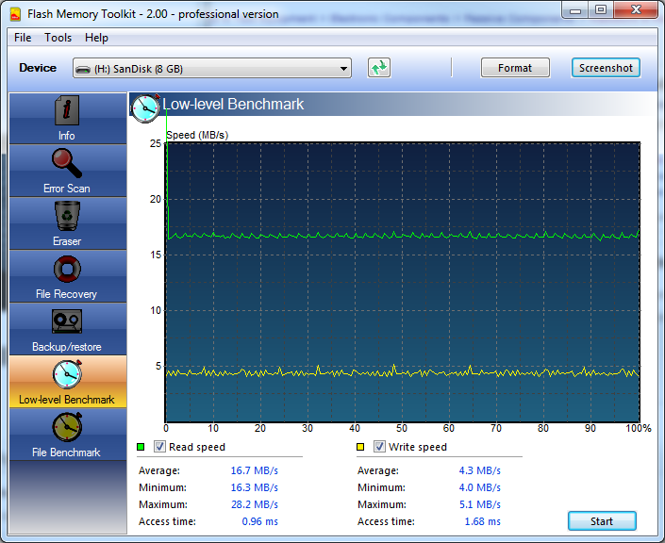Disable the Write speed checkbox

click(380, 447)
